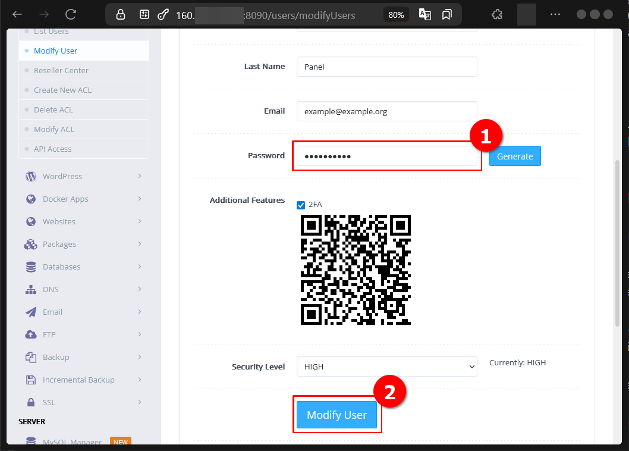Click the SSL lock icon
629x451 pixels.
click(x=31, y=402)
